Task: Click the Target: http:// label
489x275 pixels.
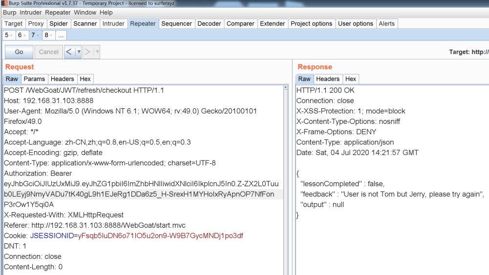Action: 469,52
